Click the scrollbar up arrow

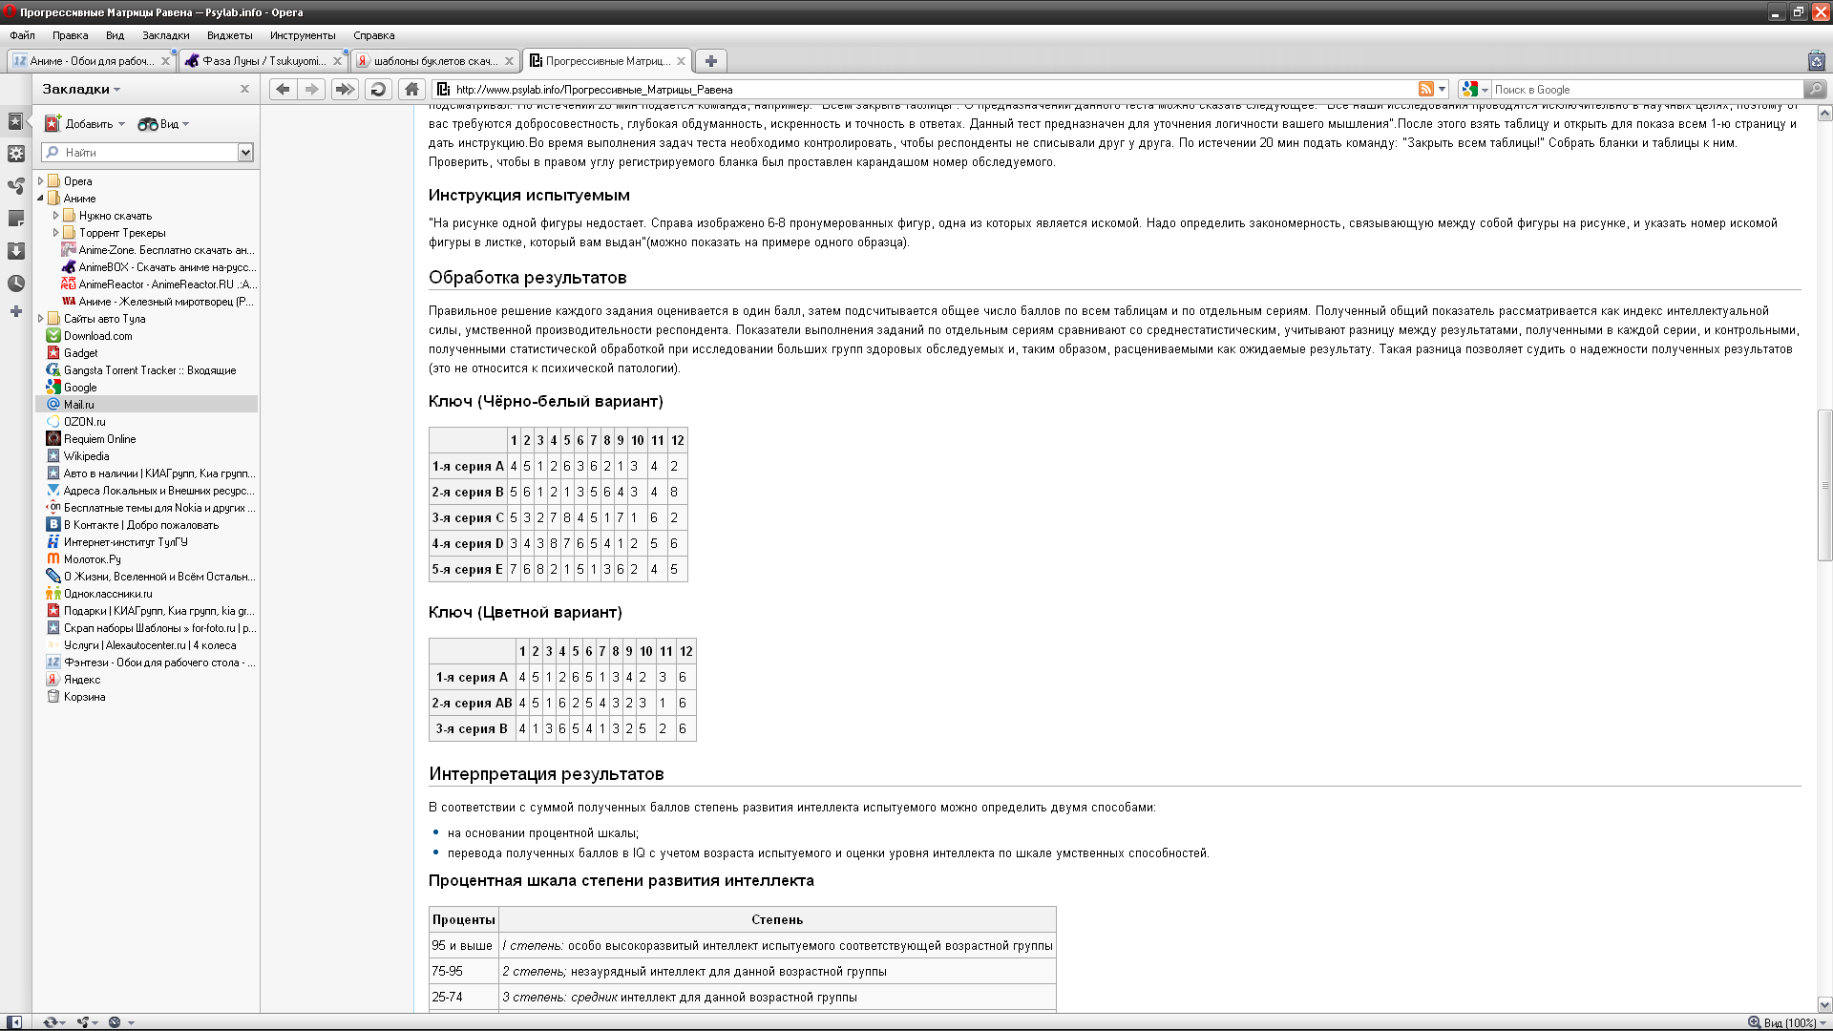pyautogui.click(x=1824, y=114)
